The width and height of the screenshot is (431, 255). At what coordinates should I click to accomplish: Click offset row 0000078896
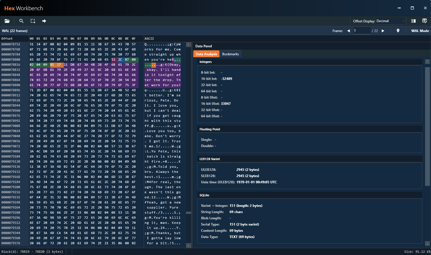click(11, 90)
